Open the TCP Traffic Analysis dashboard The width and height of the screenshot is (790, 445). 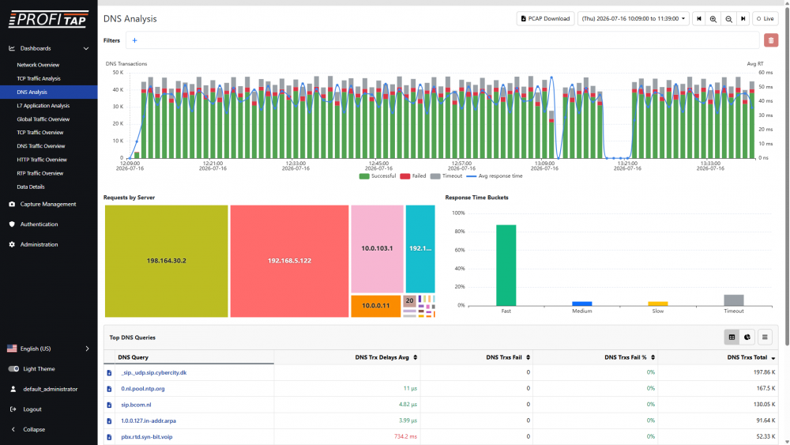(38, 78)
